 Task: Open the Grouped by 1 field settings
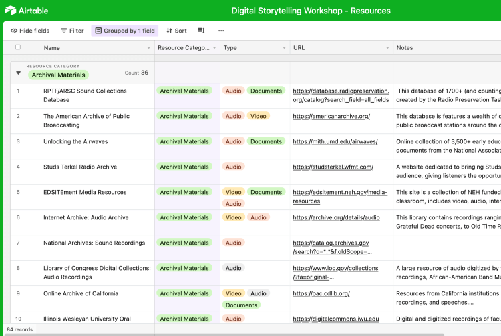pos(125,31)
